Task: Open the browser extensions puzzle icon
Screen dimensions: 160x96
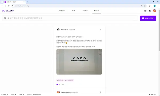Action: pyautogui.click(x=150, y=6)
